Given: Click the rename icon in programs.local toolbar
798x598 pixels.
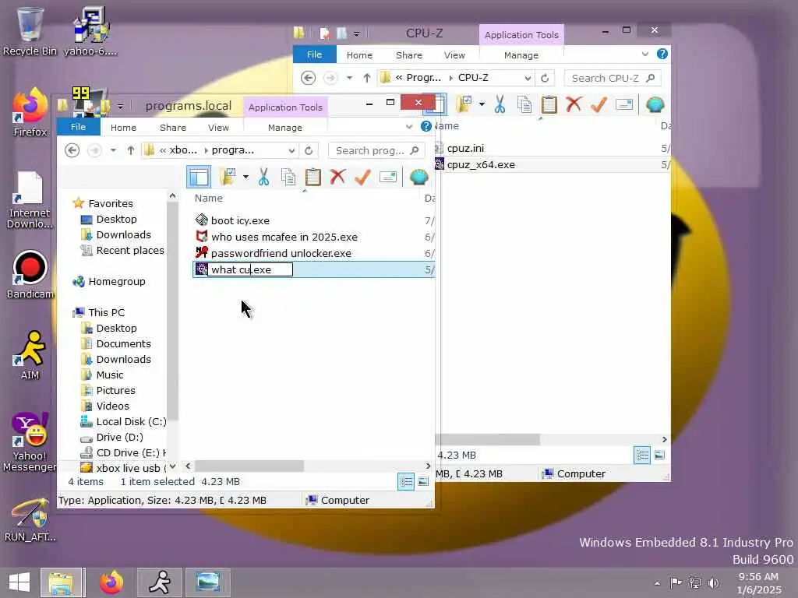Looking at the screenshot, I should point(388,177).
